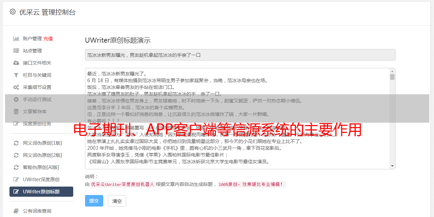Open 账户管理 via its bar chart icon
The width and height of the screenshot is (434, 217).
point(16,39)
